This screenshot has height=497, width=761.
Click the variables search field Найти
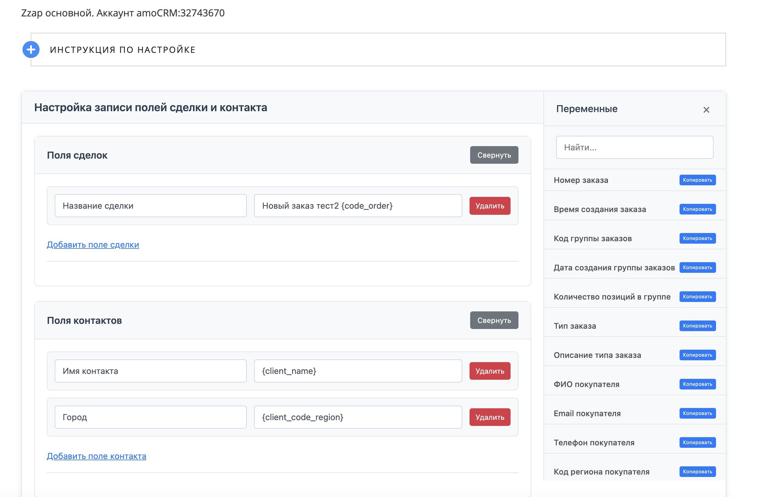click(634, 147)
